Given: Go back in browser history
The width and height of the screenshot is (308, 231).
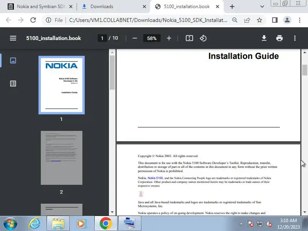Looking at the screenshot, I should 8,20.
